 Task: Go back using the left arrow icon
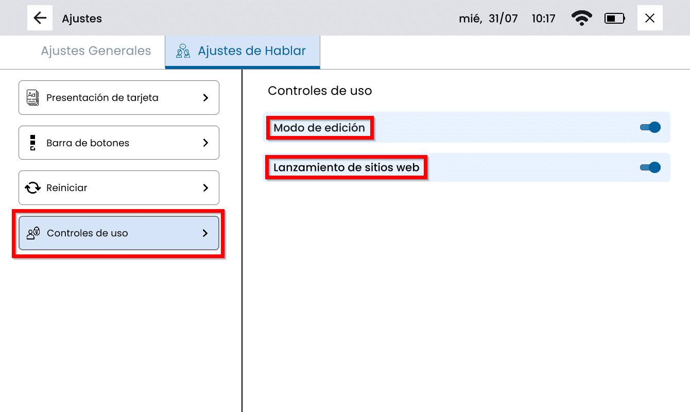coord(40,18)
